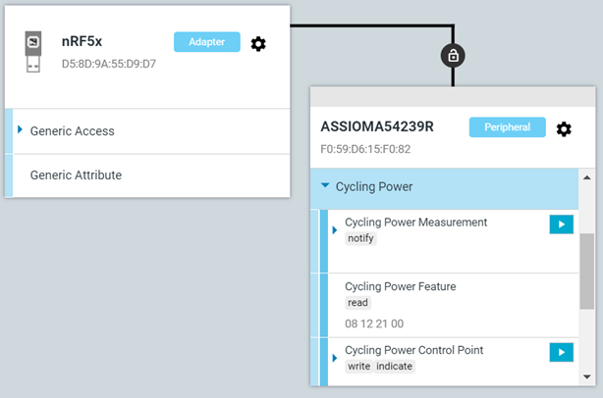Open nRF5x adapter settings gear
This screenshot has height=398, width=603.
coord(258,43)
